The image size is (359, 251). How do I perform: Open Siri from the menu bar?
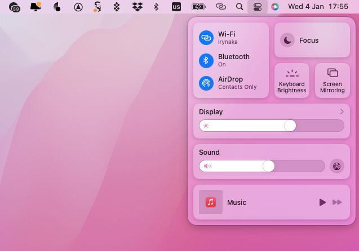coord(275,7)
